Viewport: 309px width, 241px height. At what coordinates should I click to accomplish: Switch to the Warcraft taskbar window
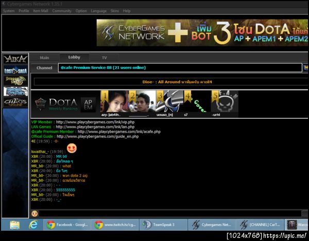tap(297, 225)
